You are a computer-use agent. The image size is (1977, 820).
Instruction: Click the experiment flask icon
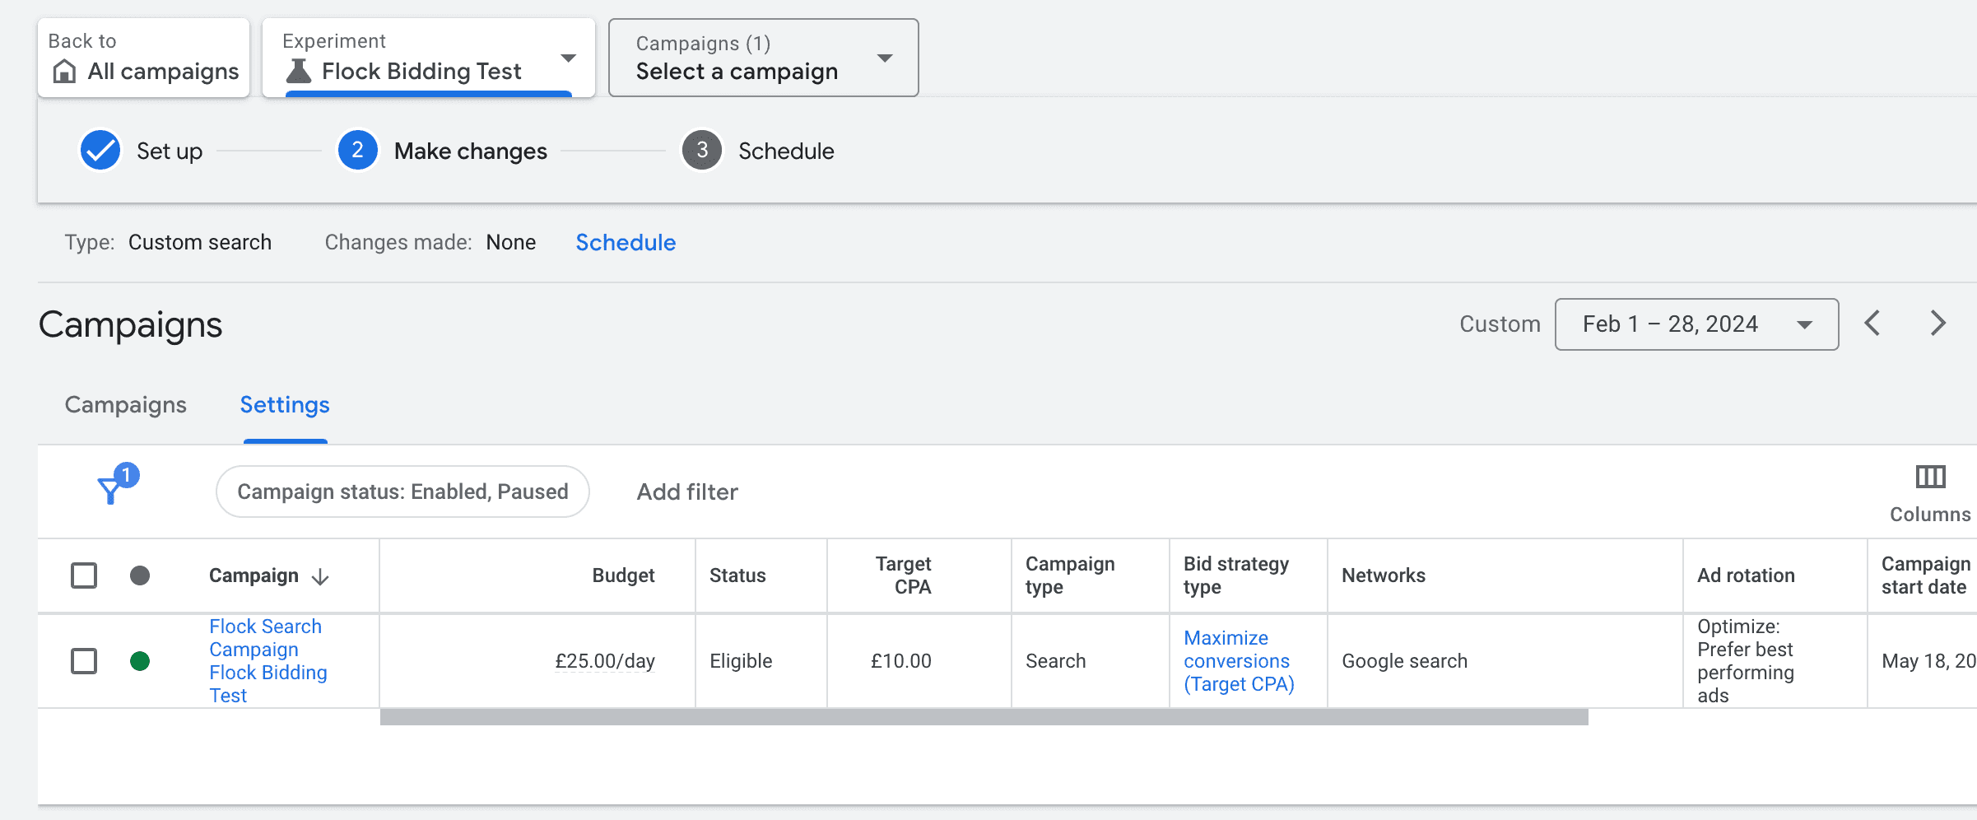[x=299, y=71]
